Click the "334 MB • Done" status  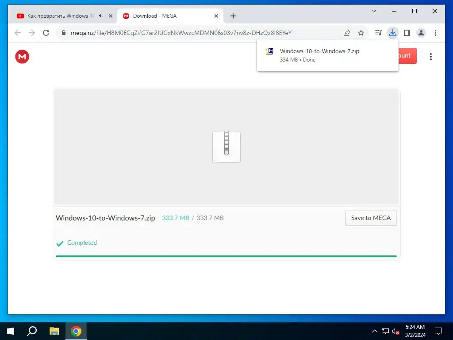tap(298, 60)
